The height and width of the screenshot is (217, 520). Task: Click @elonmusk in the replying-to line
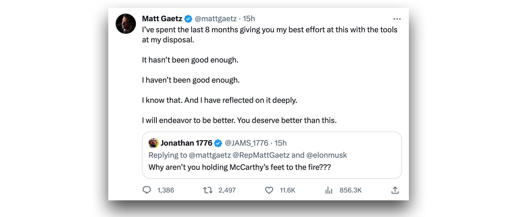click(327, 155)
